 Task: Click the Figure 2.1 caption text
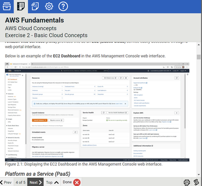84,164
